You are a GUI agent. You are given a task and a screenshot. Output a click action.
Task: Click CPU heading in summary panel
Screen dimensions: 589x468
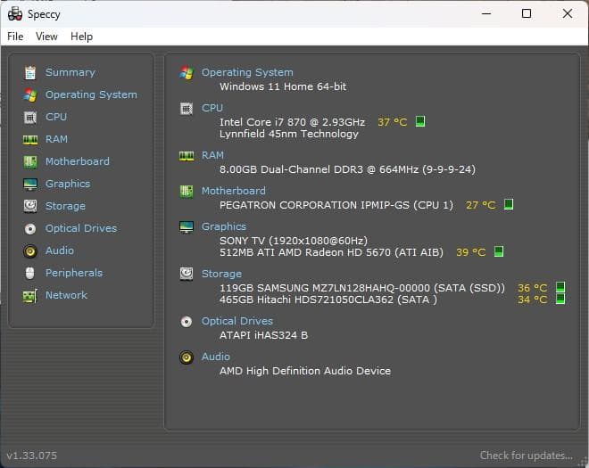(212, 108)
